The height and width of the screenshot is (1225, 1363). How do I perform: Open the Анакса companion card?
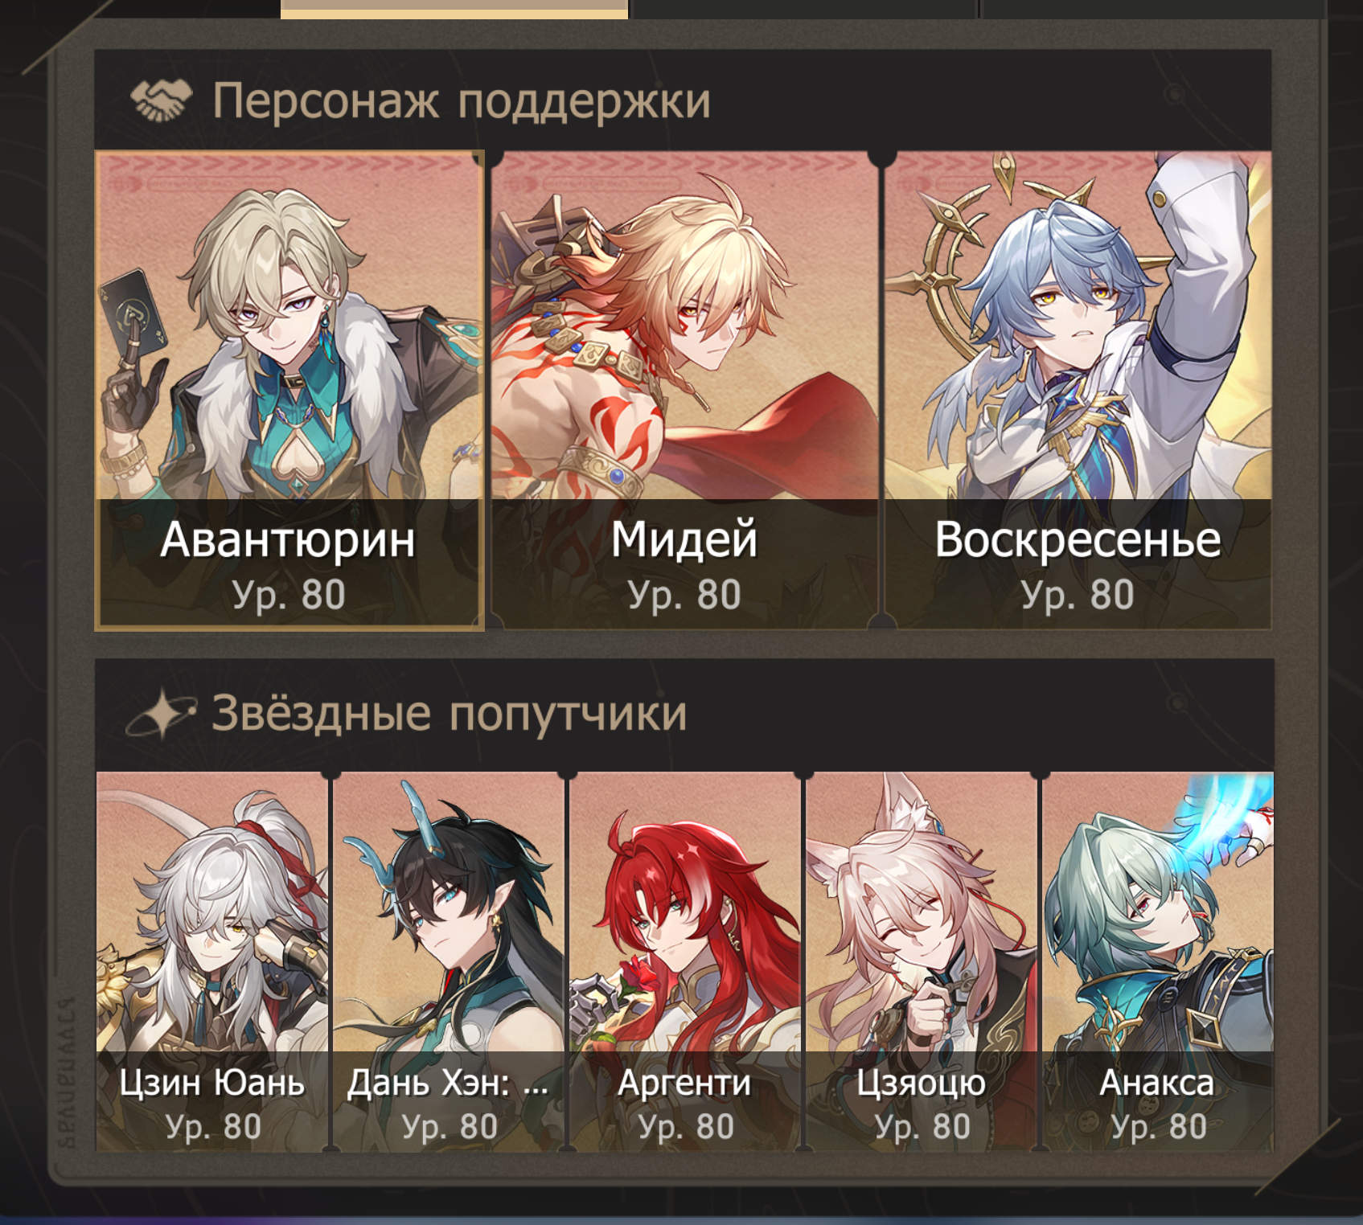(1158, 961)
